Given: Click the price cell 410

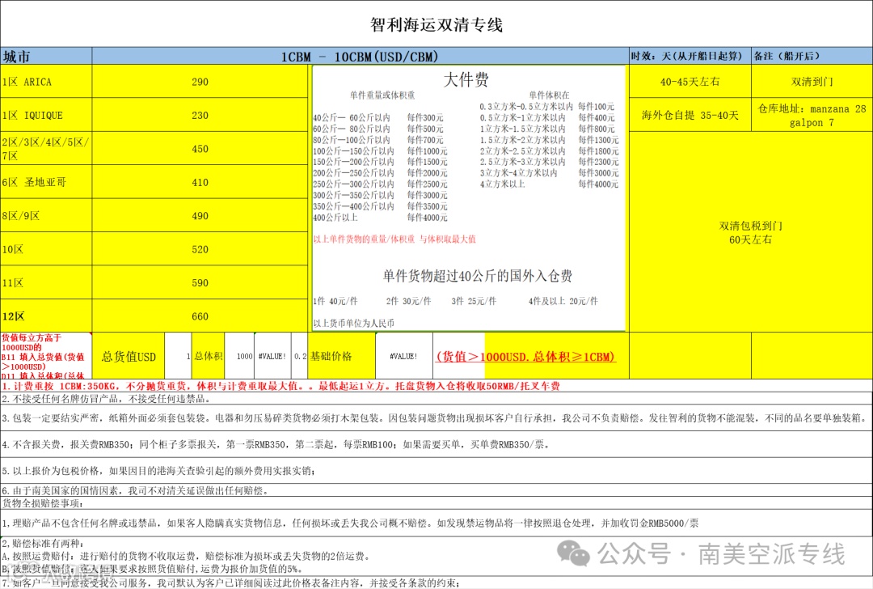Looking at the screenshot, I should (x=200, y=182).
